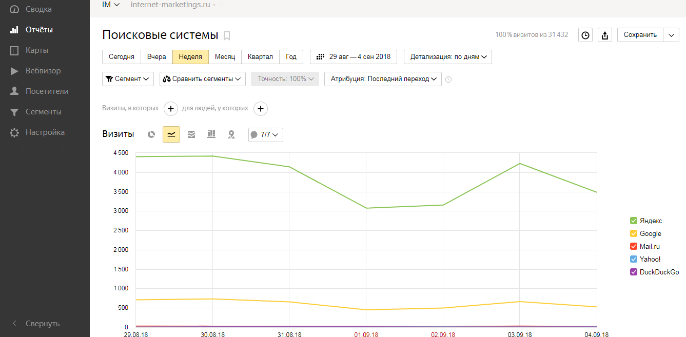Disable the Mail.ru series checkbox

(x=634, y=246)
